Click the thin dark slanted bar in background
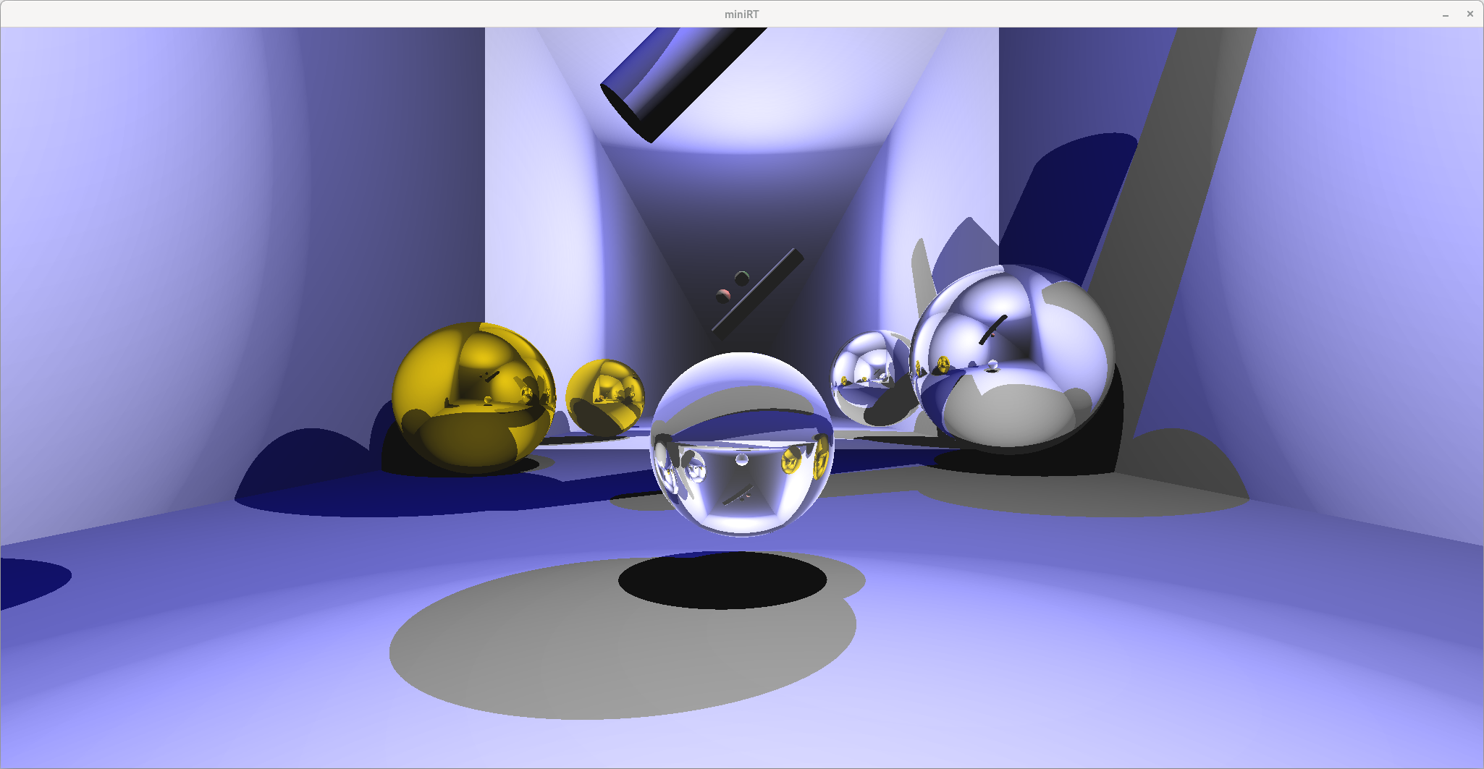This screenshot has width=1484, height=769. 757,294
